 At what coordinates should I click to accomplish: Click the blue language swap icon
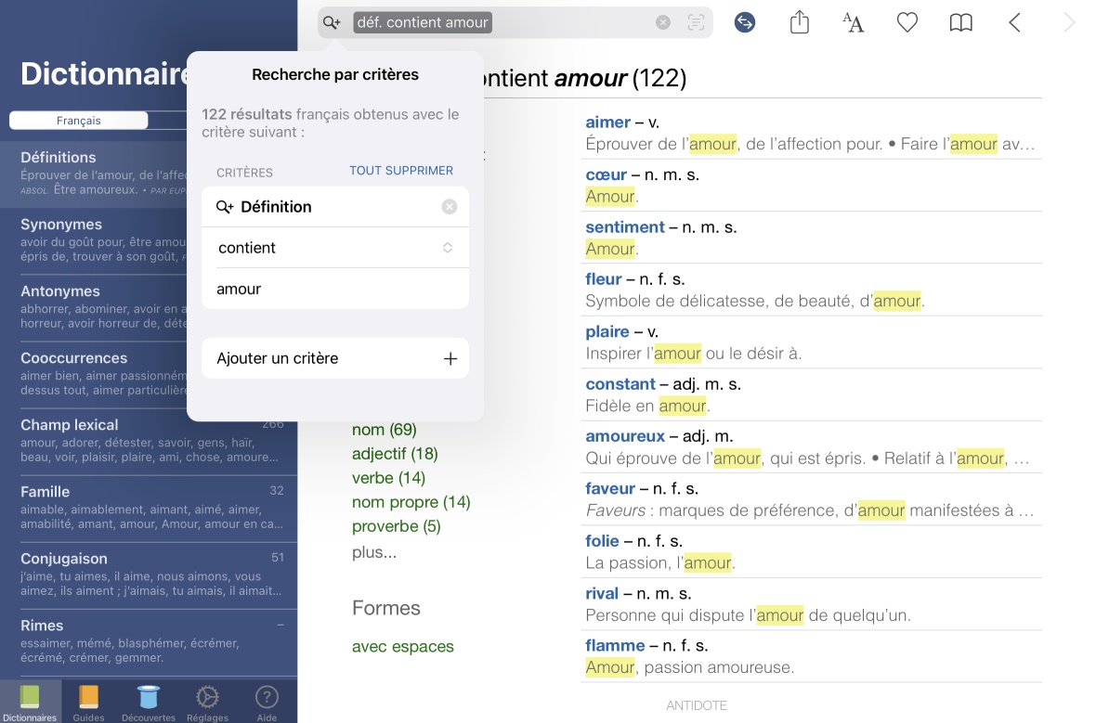click(x=744, y=22)
